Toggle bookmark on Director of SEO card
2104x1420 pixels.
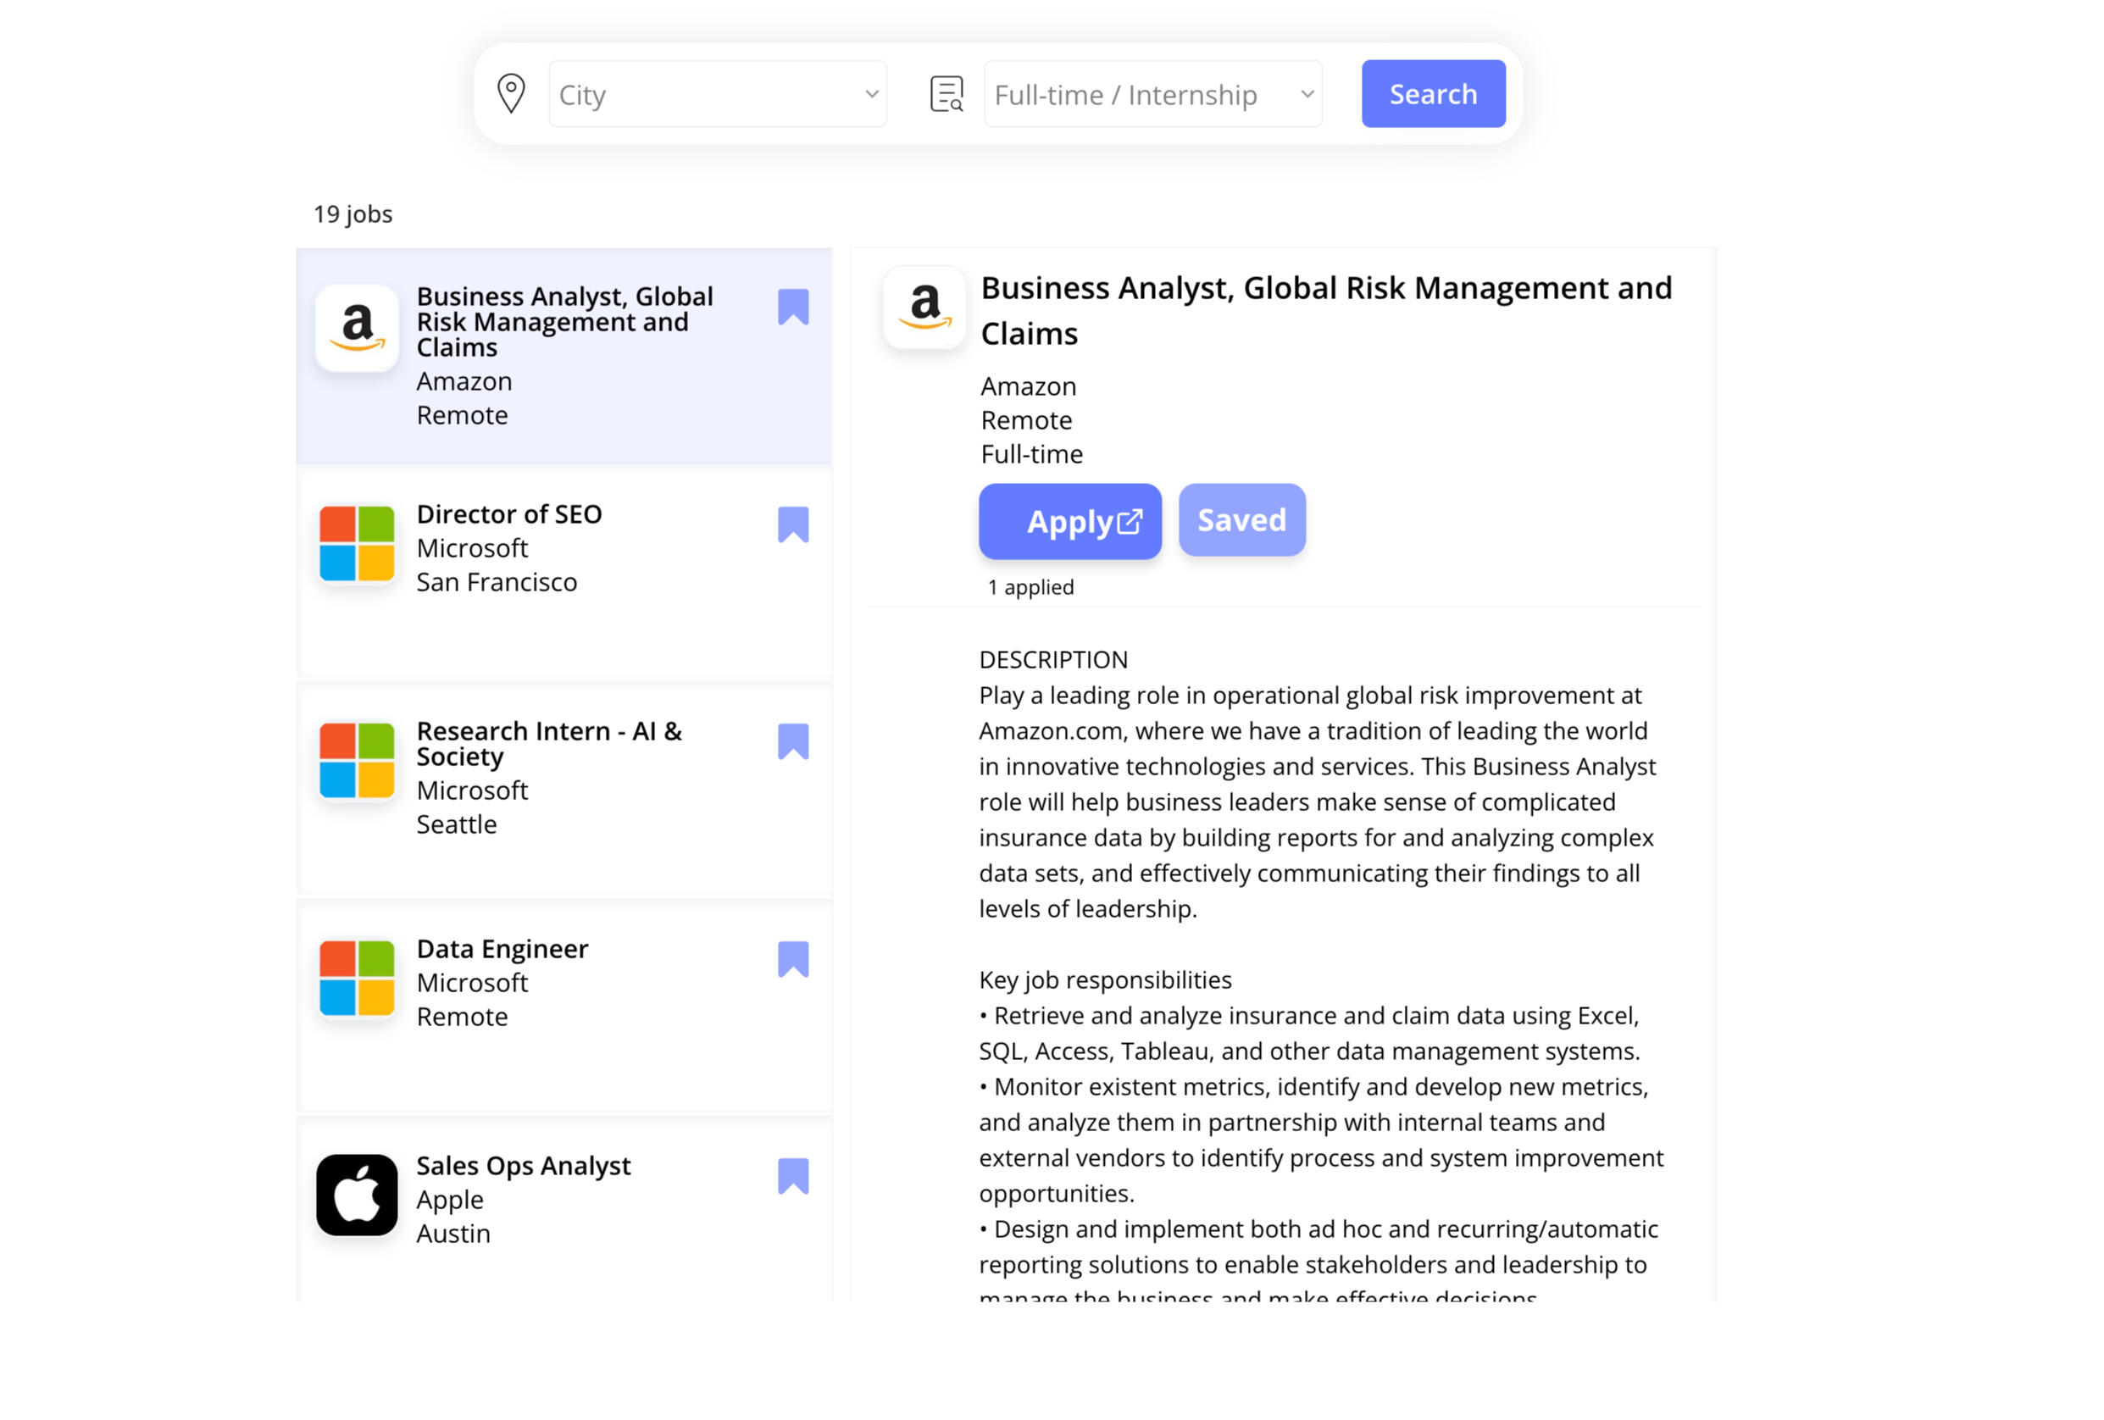coord(793,525)
